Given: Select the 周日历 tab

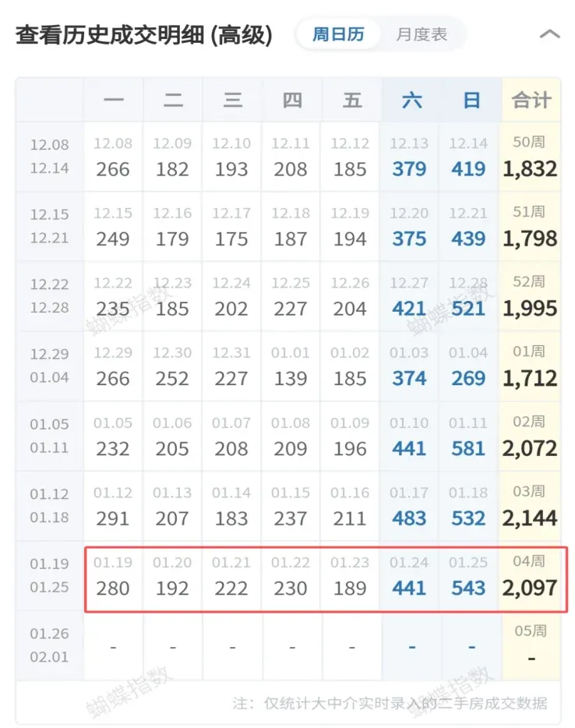Looking at the screenshot, I should click(x=338, y=35).
